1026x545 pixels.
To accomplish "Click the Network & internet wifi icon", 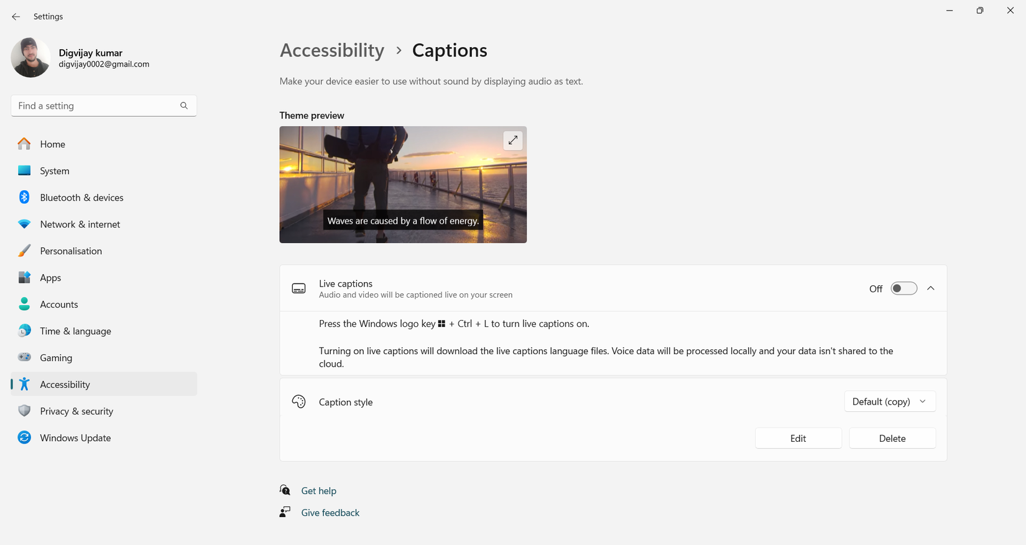I will (x=24, y=224).
